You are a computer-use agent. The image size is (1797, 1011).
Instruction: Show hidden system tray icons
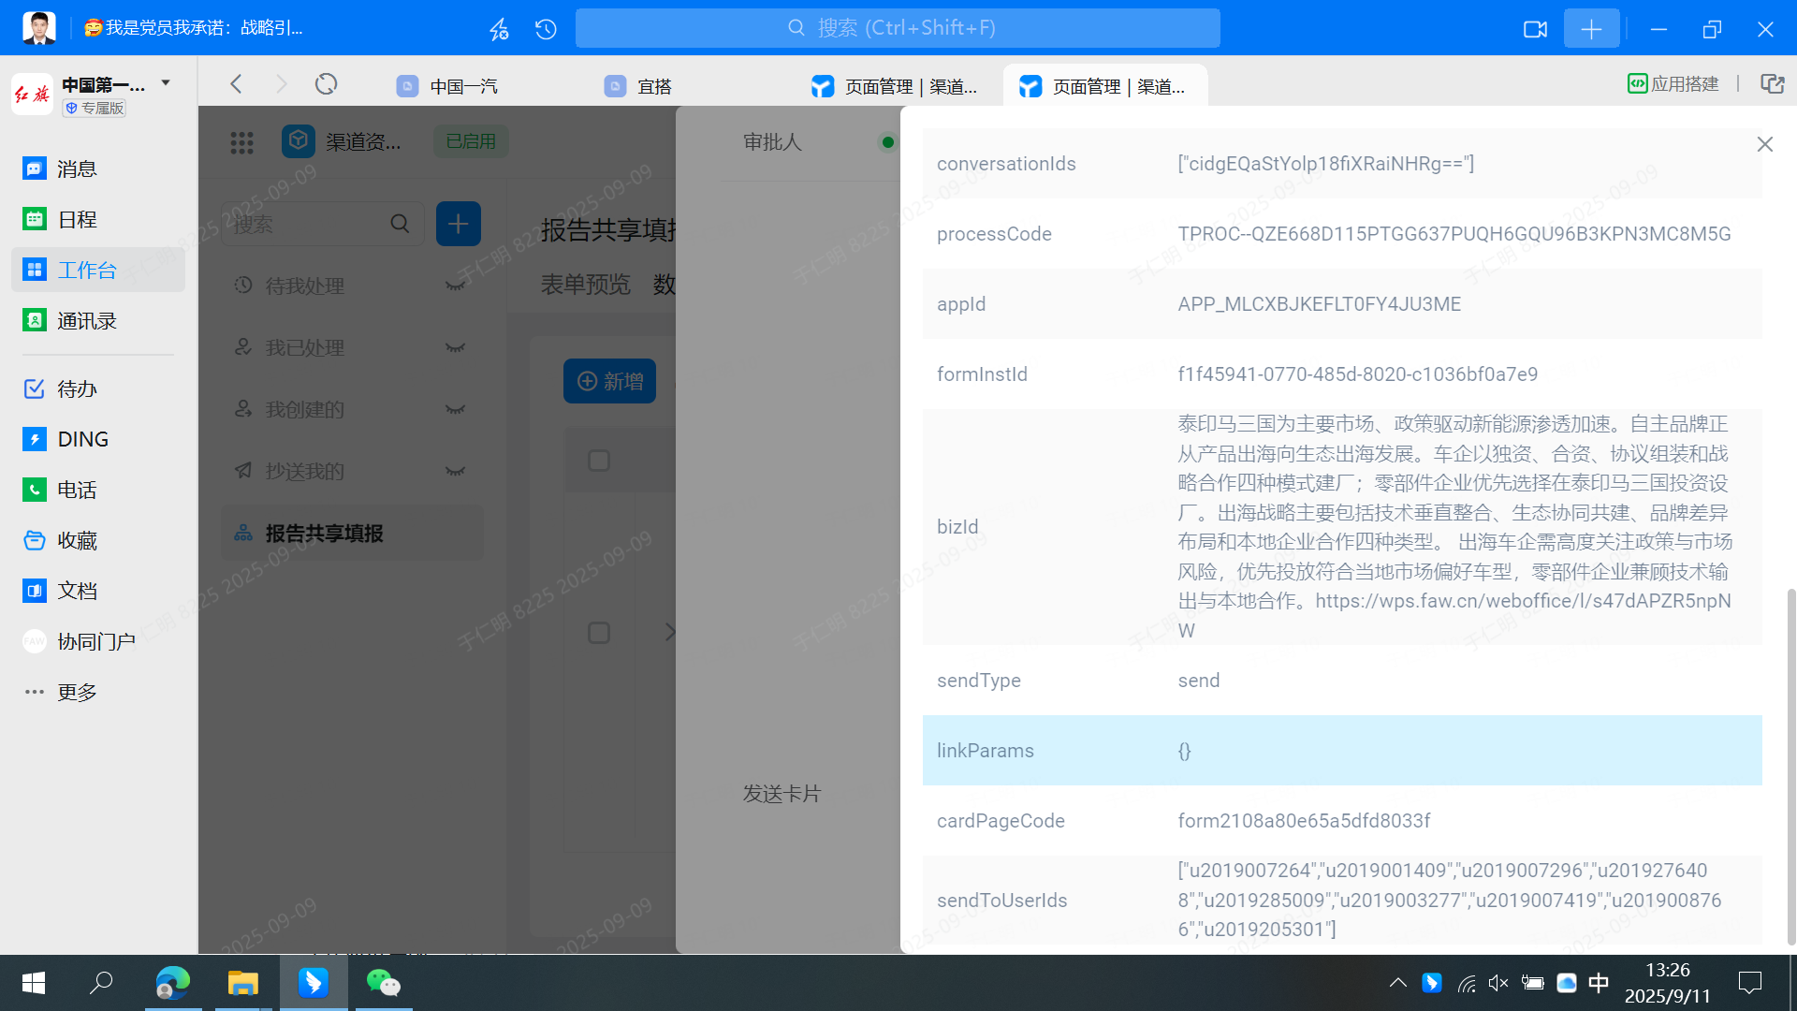tap(1397, 983)
